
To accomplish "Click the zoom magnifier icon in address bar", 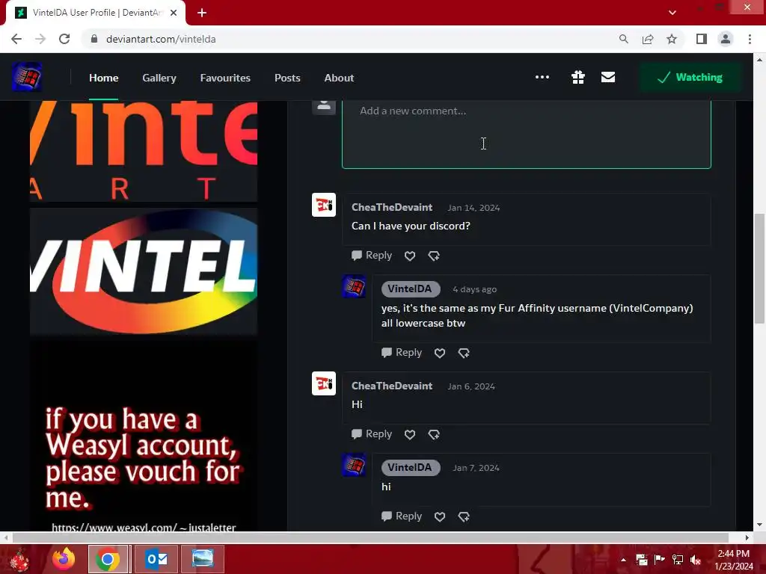I will [x=623, y=39].
